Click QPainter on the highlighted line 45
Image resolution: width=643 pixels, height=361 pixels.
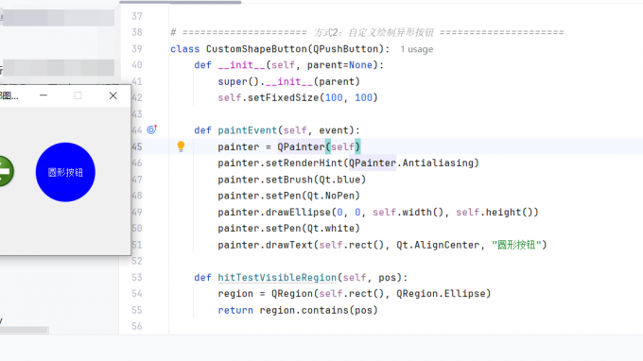[301, 146]
